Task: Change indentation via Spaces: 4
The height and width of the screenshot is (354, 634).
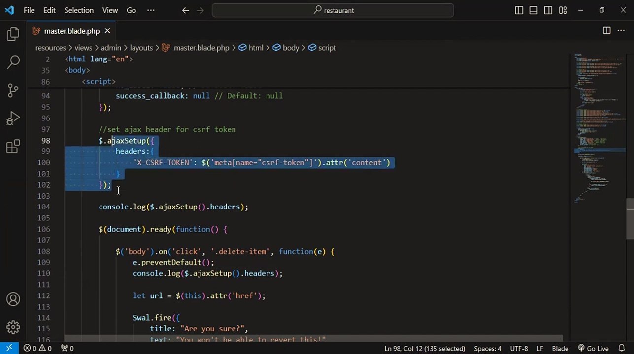Action: (487, 348)
